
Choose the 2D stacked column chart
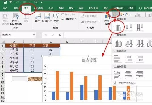[129, 27]
